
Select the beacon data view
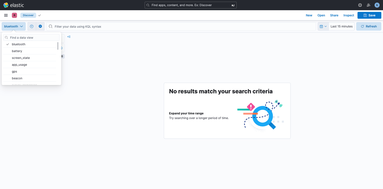(17, 78)
